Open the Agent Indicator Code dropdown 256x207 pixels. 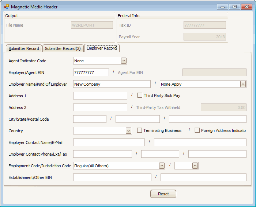coord(124,61)
